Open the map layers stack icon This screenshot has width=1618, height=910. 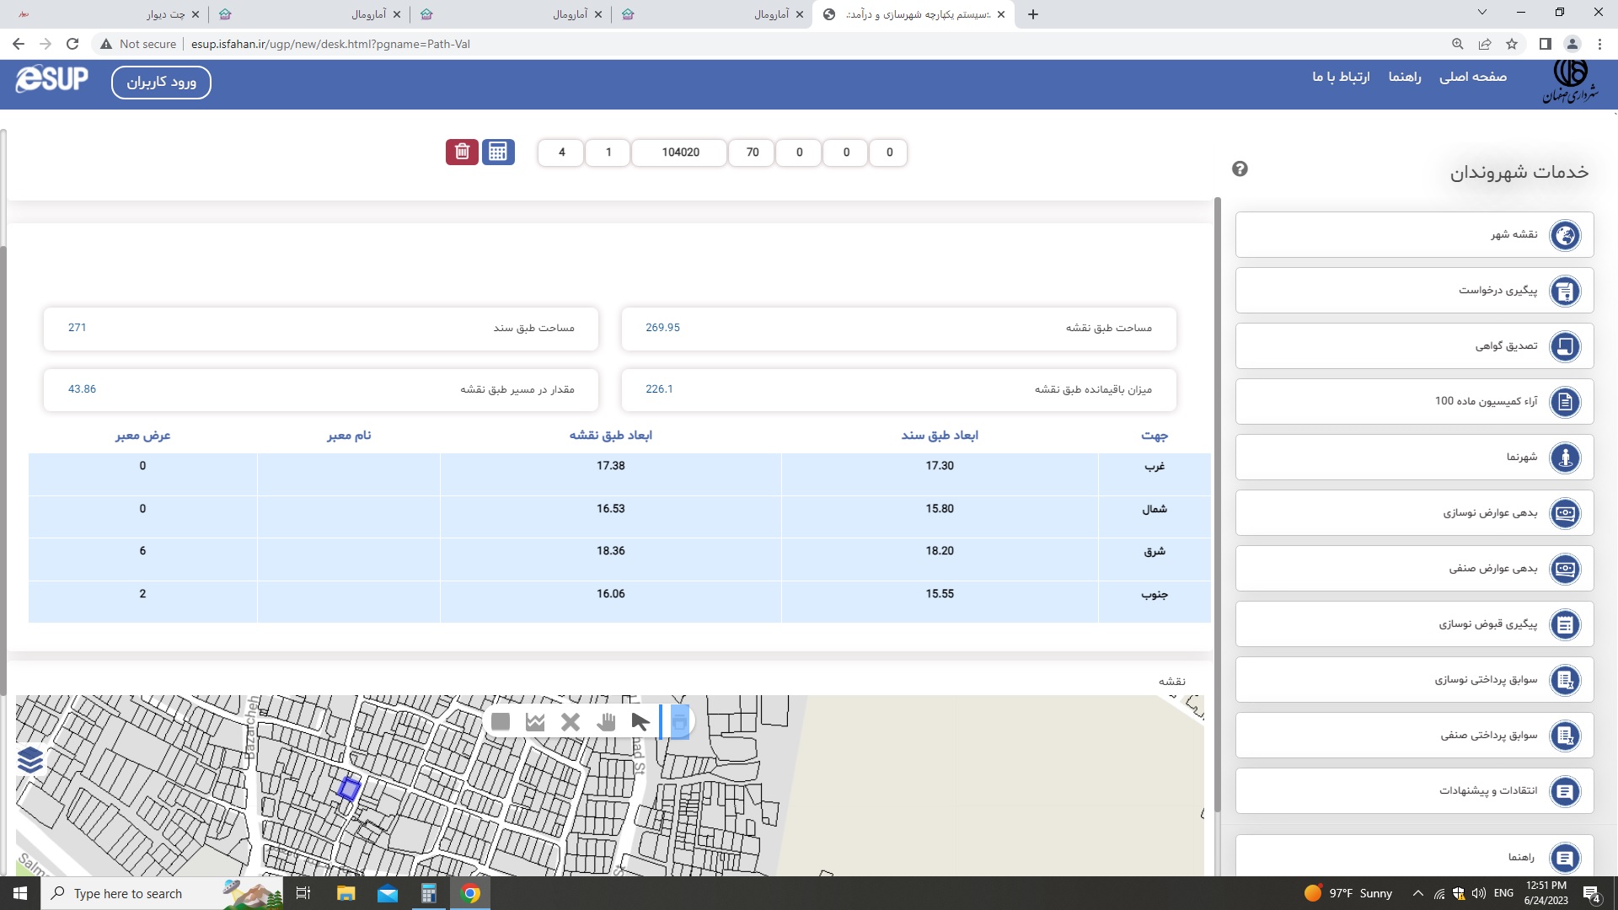click(x=30, y=760)
